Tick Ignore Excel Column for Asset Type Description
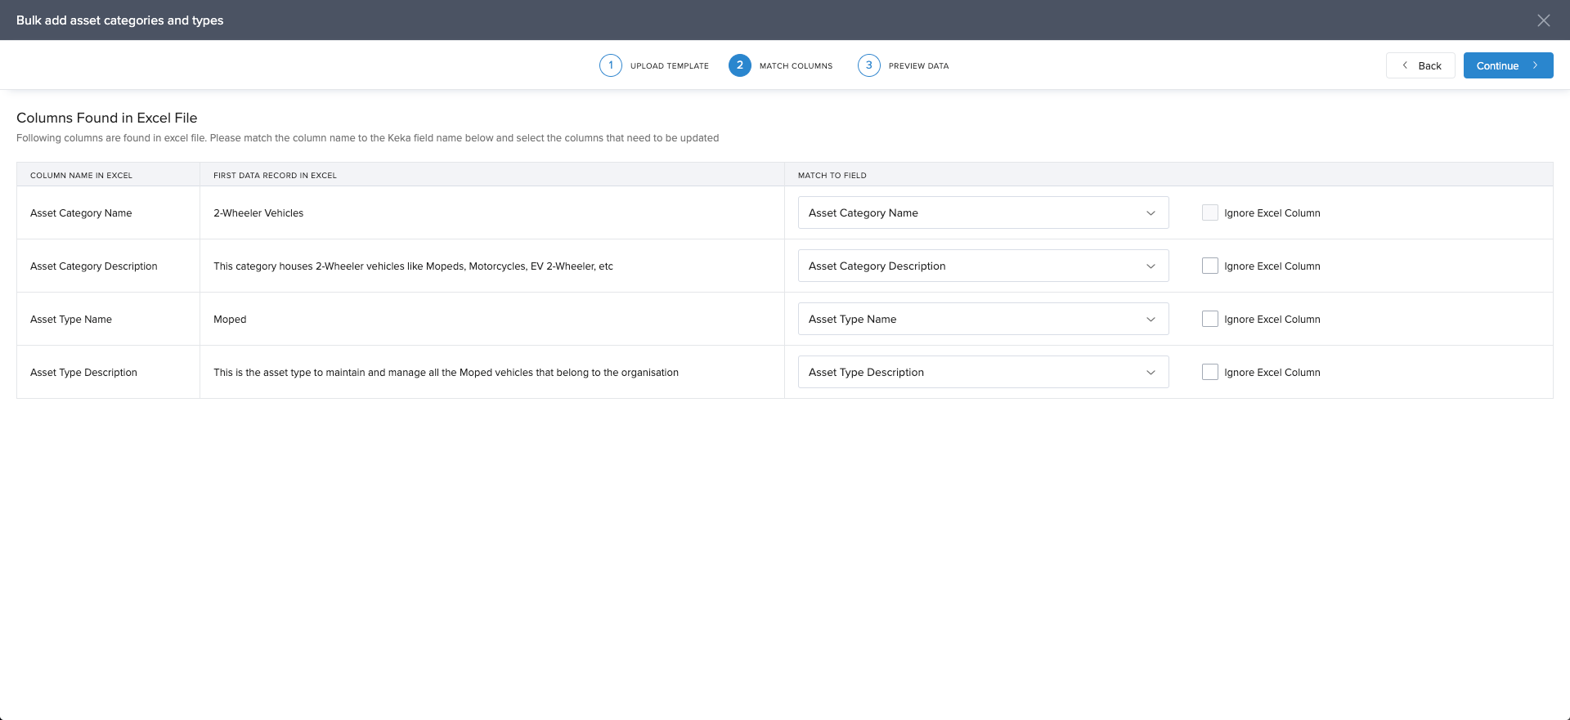The width and height of the screenshot is (1570, 720). coord(1210,372)
